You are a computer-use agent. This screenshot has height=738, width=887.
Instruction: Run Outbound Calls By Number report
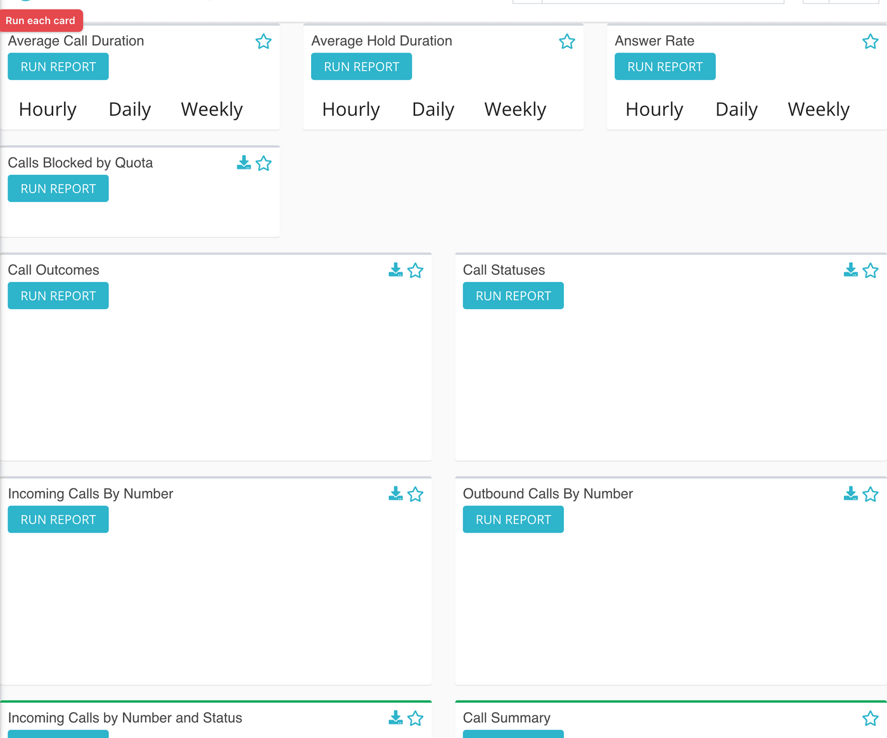pyautogui.click(x=513, y=519)
